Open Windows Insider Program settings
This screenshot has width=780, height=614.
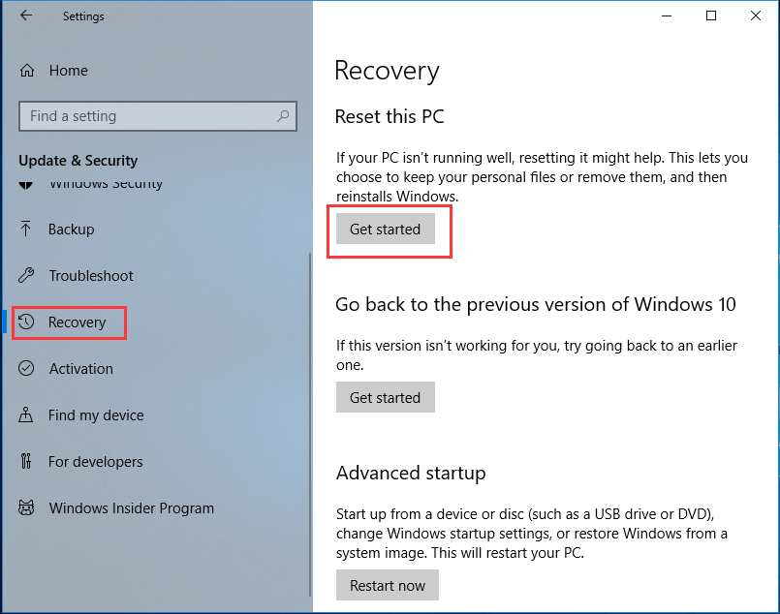click(x=132, y=508)
